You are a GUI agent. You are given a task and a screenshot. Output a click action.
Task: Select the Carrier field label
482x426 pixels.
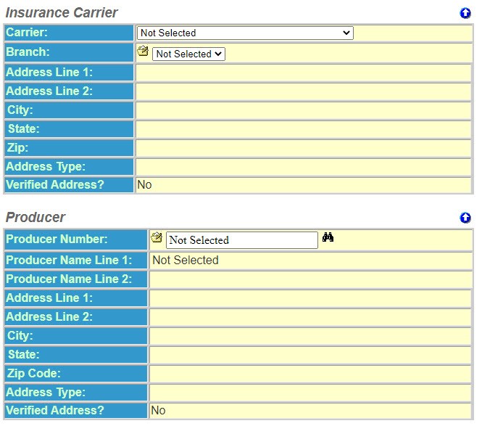click(27, 33)
